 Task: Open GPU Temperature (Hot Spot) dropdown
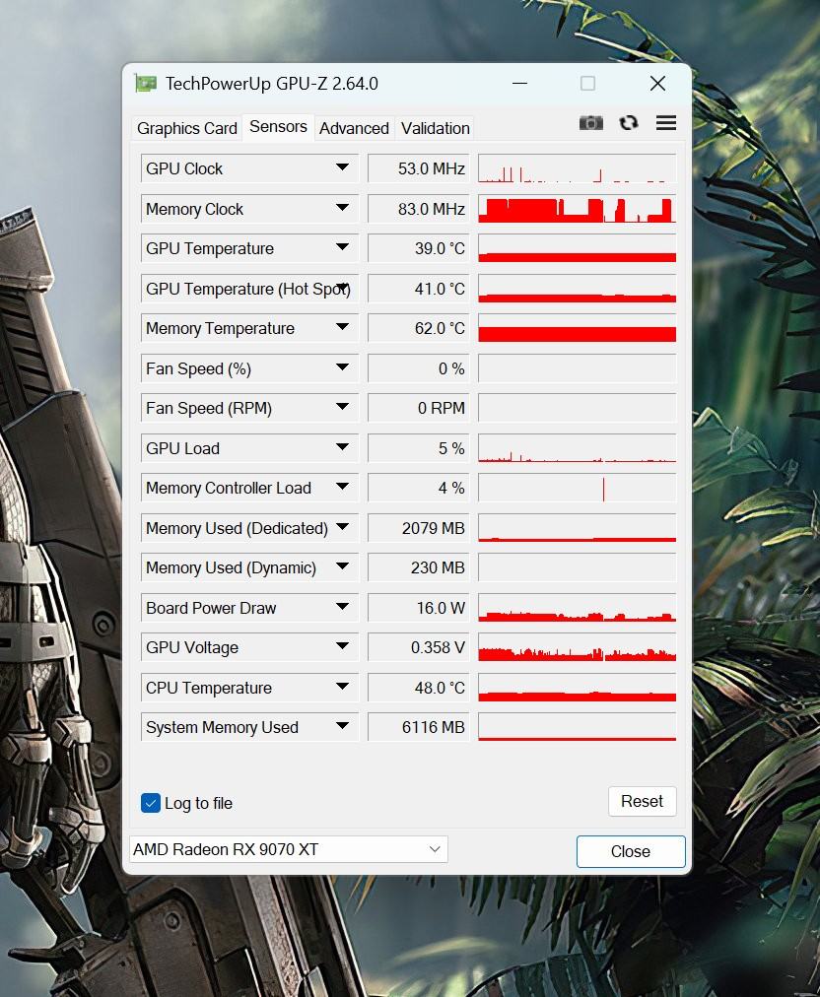tap(342, 288)
